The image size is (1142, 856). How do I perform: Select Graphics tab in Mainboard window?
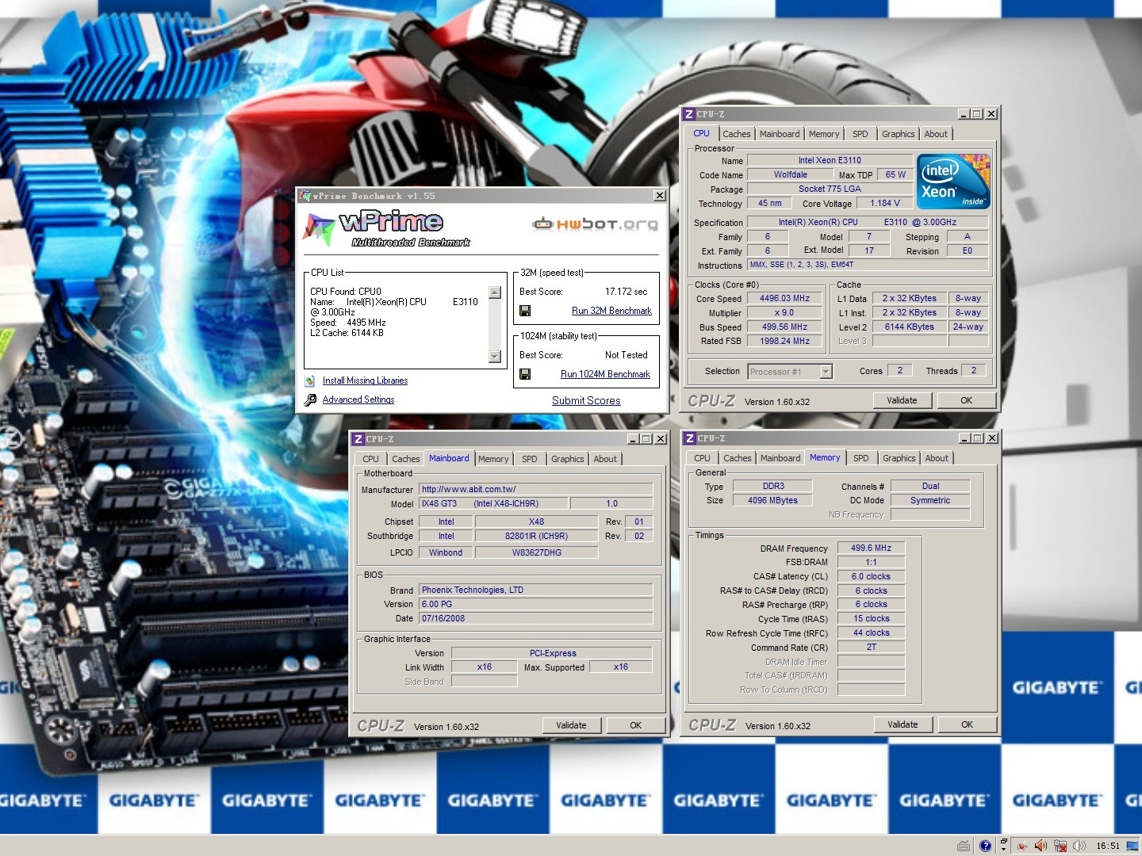coord(568,459)
